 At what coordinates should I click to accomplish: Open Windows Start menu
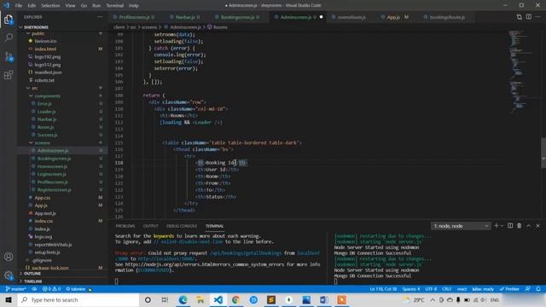click(x=9, y=299)
